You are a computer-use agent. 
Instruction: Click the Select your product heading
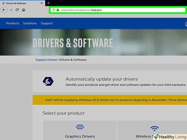pyautogui.click(x=63, y=113)
